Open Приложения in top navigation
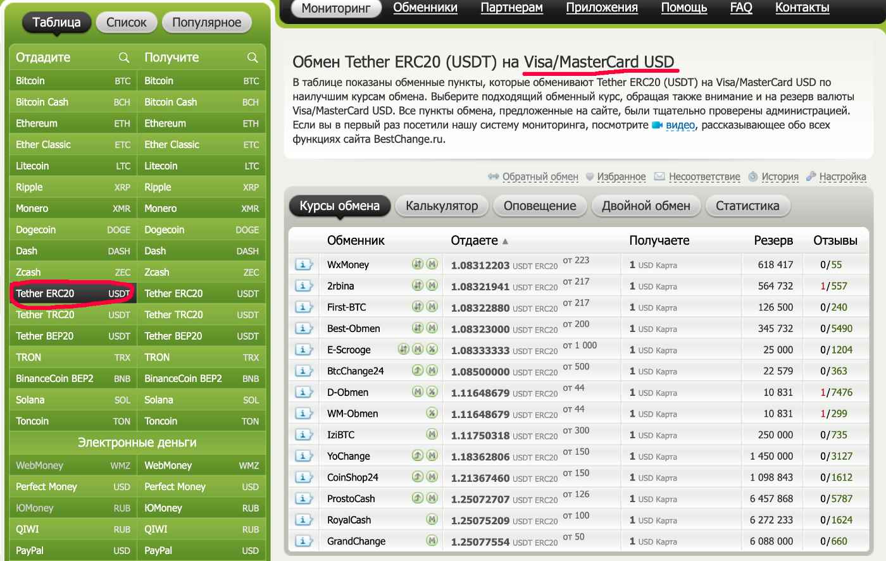 (602, 8)
